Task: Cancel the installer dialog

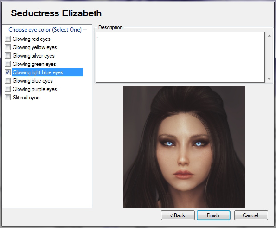Action: tap(251, 215)
